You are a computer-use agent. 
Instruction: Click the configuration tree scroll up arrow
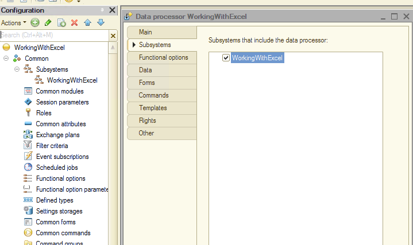click(113, 48)
